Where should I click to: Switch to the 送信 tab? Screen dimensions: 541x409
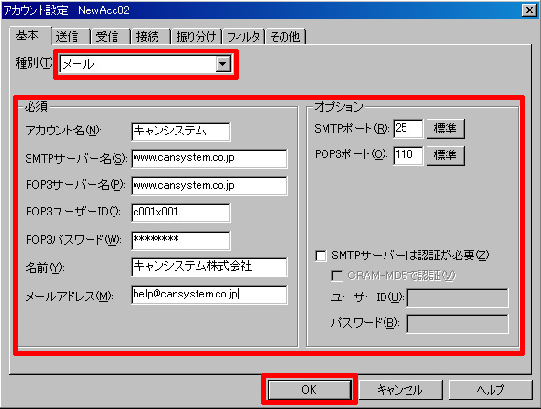(68, 36)
